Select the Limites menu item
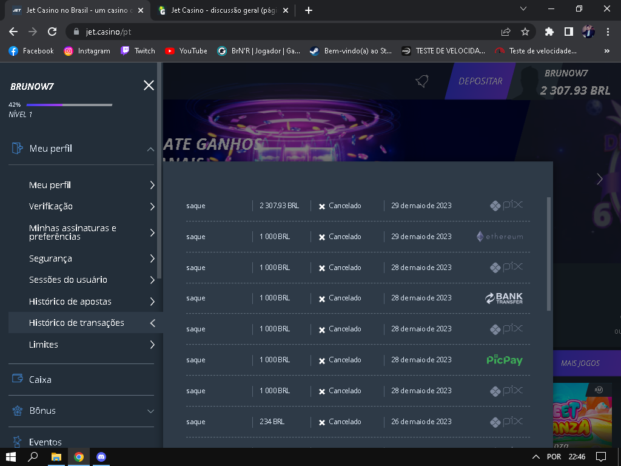Viewport: 621px width, 466px height. 44,345
